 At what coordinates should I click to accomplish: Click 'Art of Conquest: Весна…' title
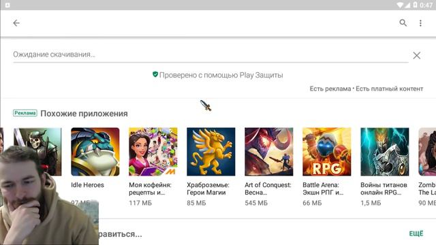coord(268,189)
